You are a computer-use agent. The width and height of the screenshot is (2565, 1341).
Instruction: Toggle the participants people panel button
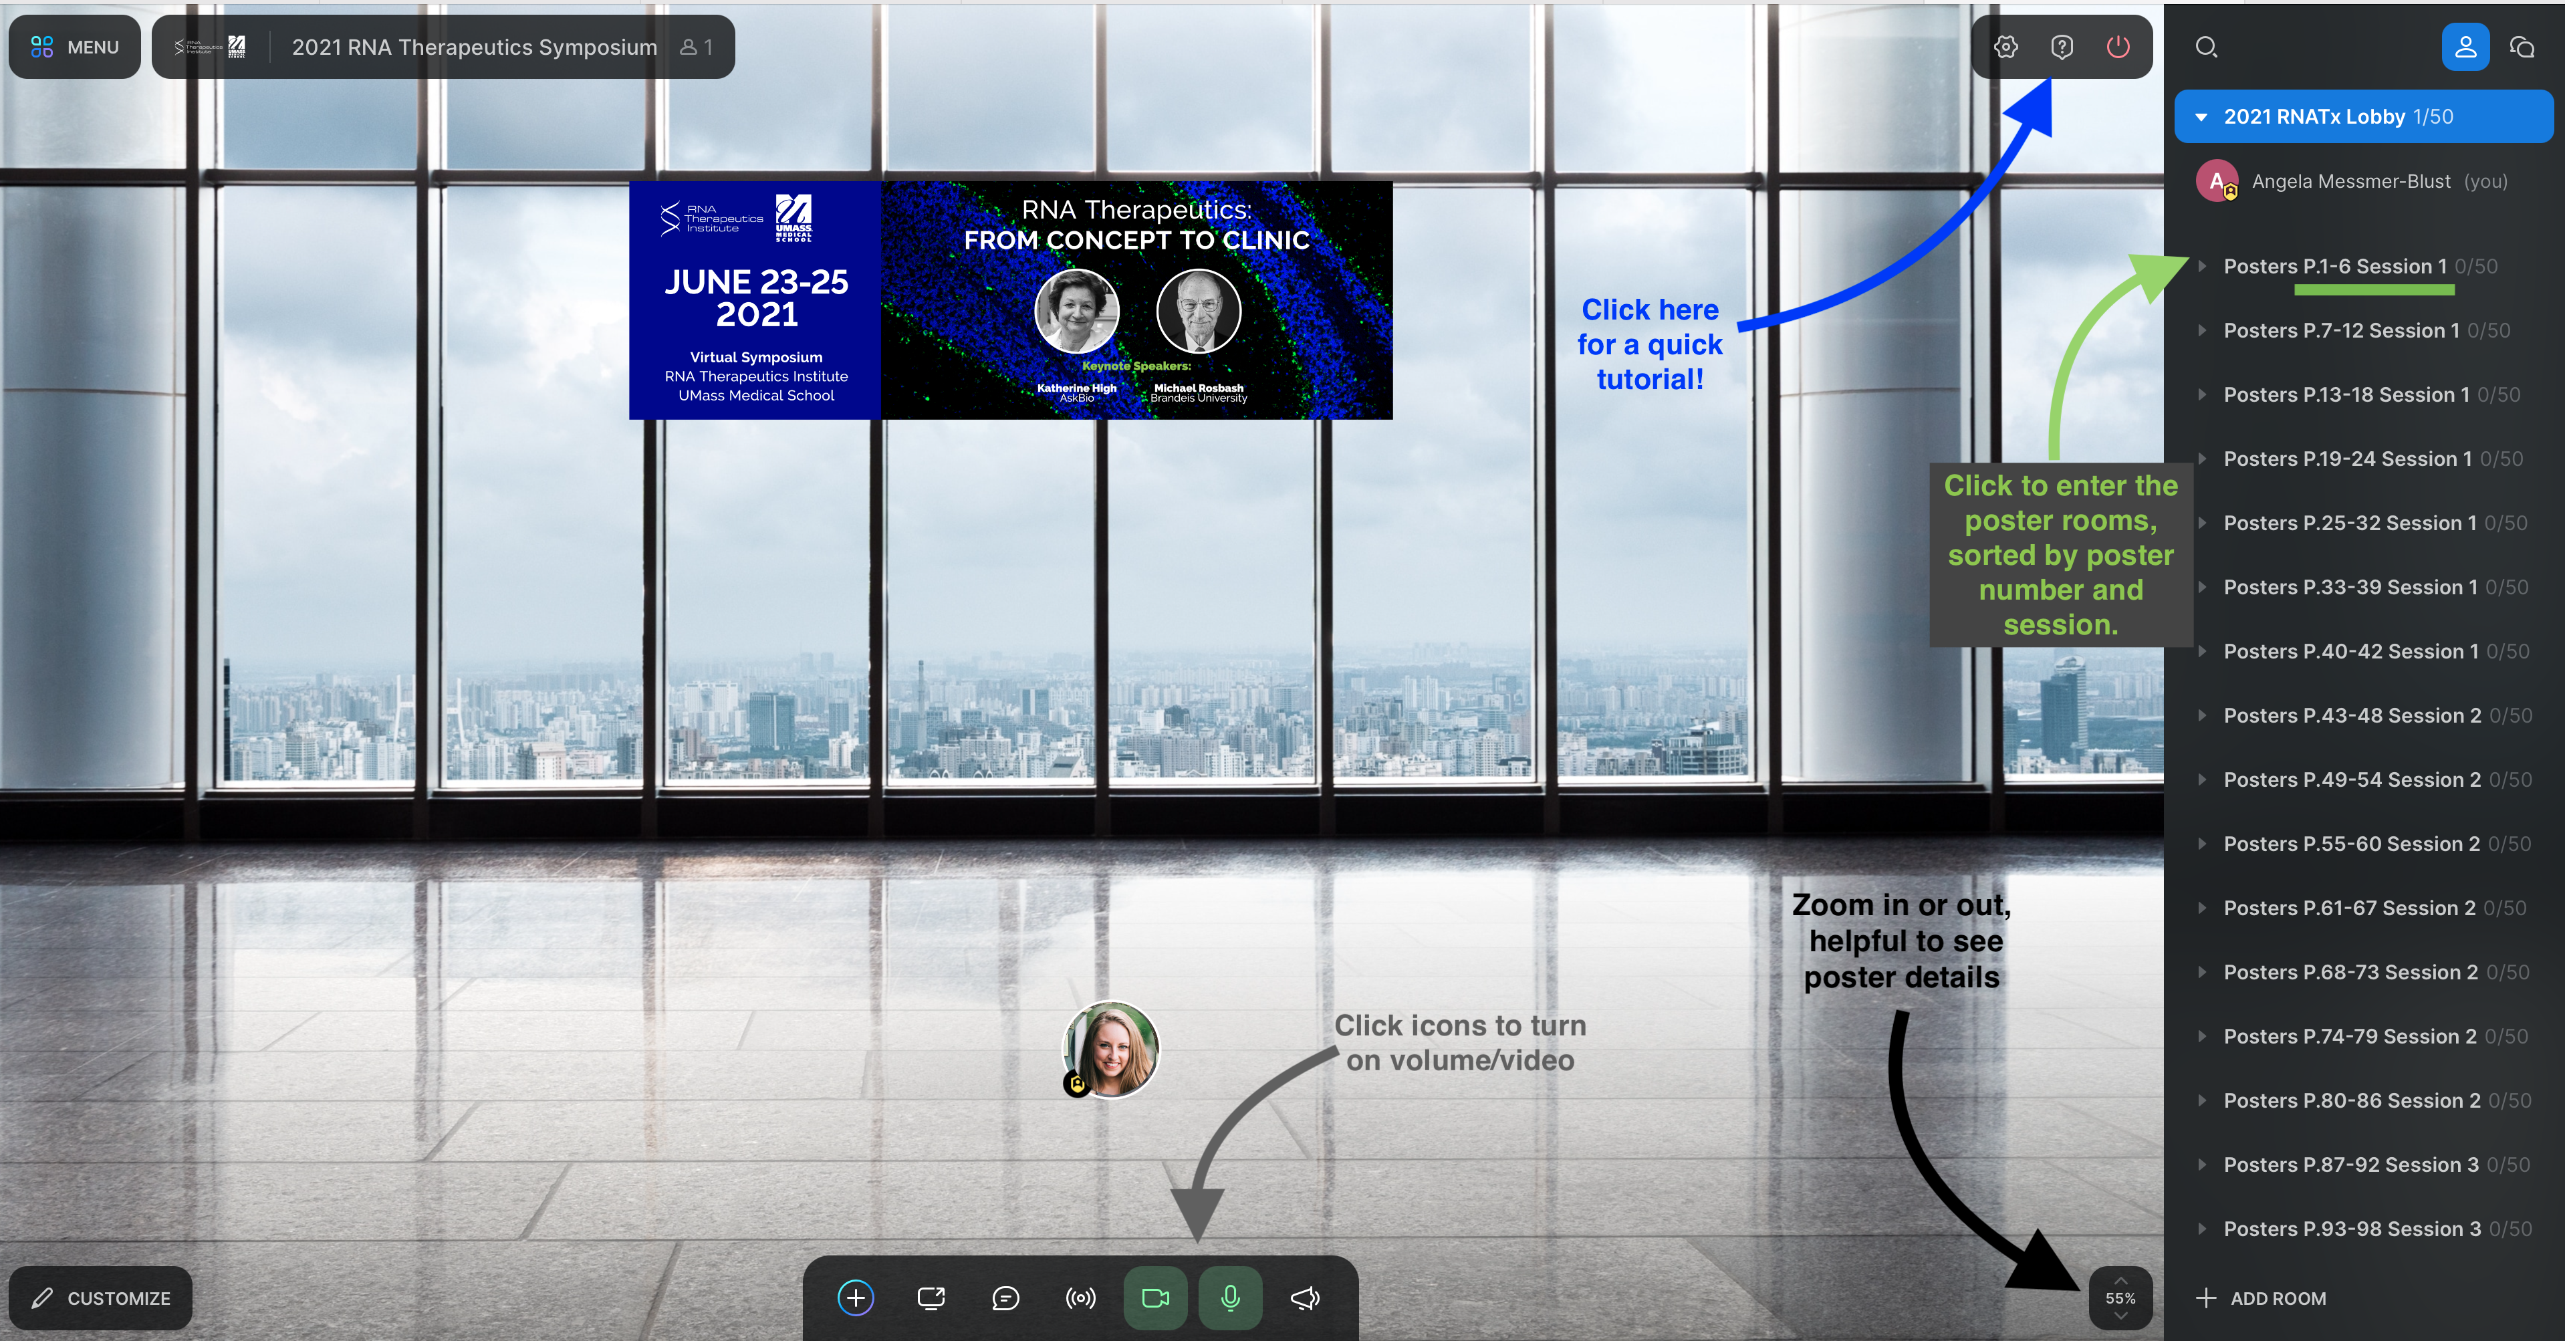(x=2465, y=47)
